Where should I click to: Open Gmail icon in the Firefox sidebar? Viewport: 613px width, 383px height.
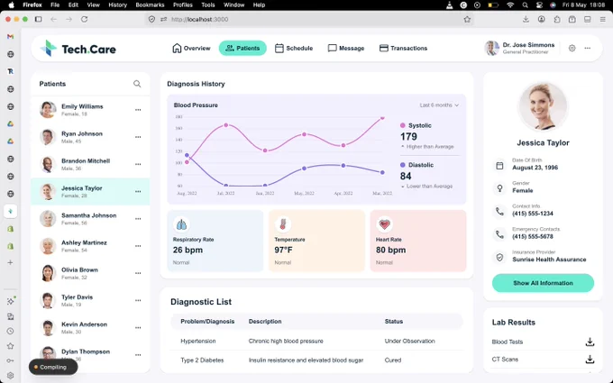11,36
